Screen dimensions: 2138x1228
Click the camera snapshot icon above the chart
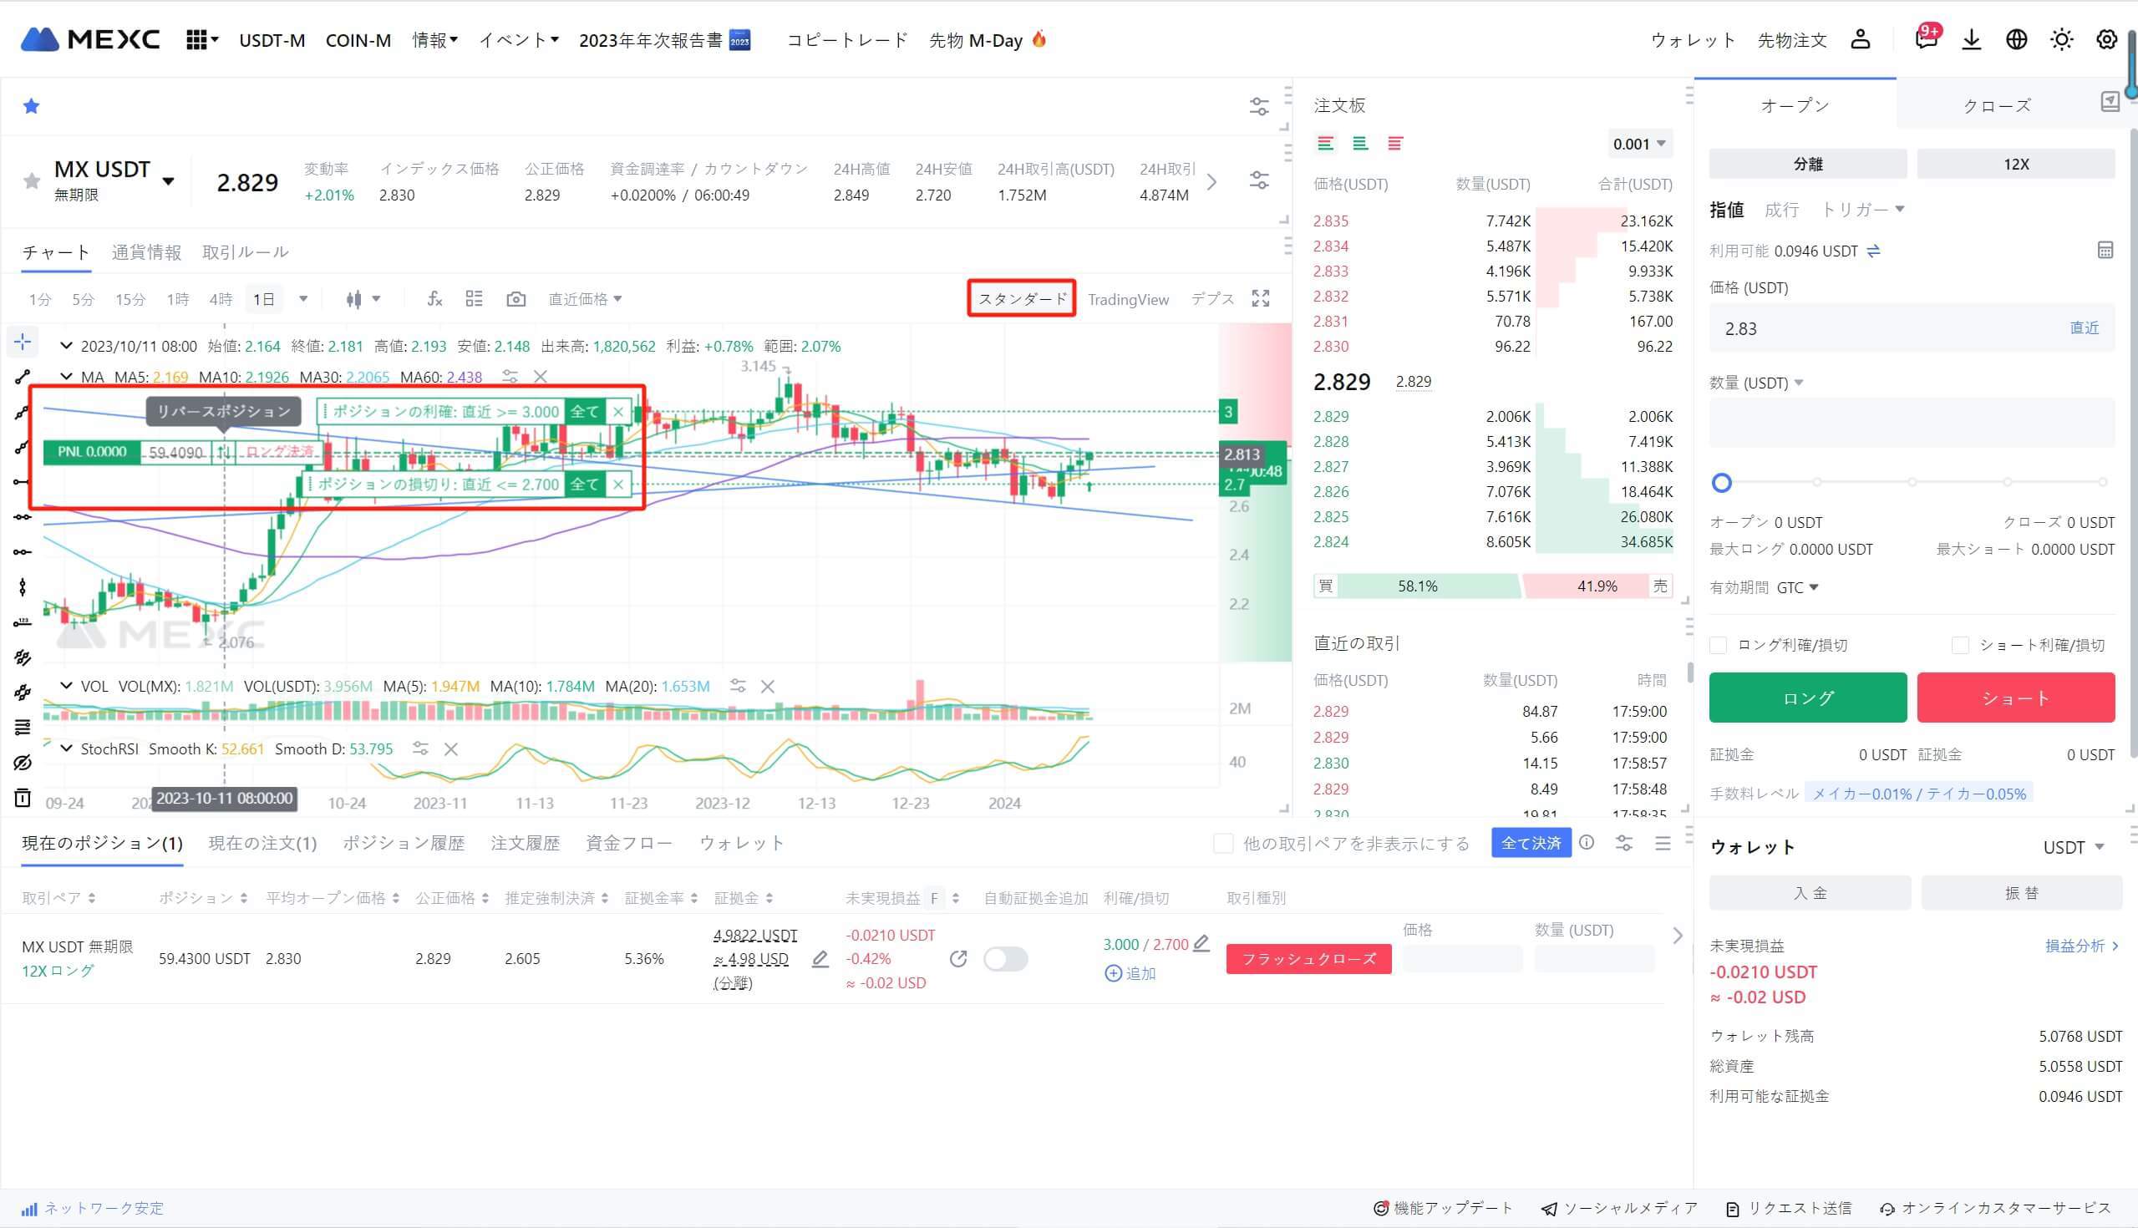[x=515, y=298]
